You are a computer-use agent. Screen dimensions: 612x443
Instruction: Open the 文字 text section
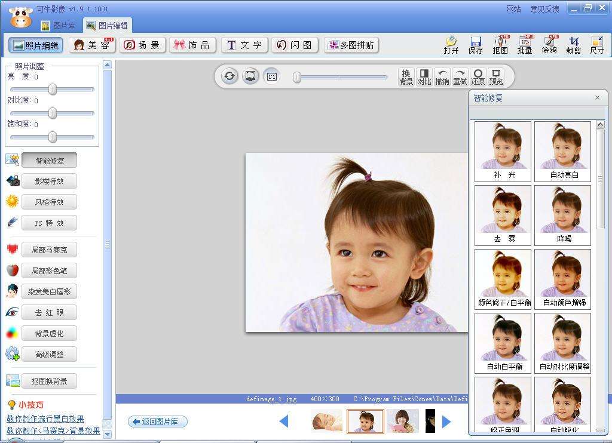[x=244, y=45]
